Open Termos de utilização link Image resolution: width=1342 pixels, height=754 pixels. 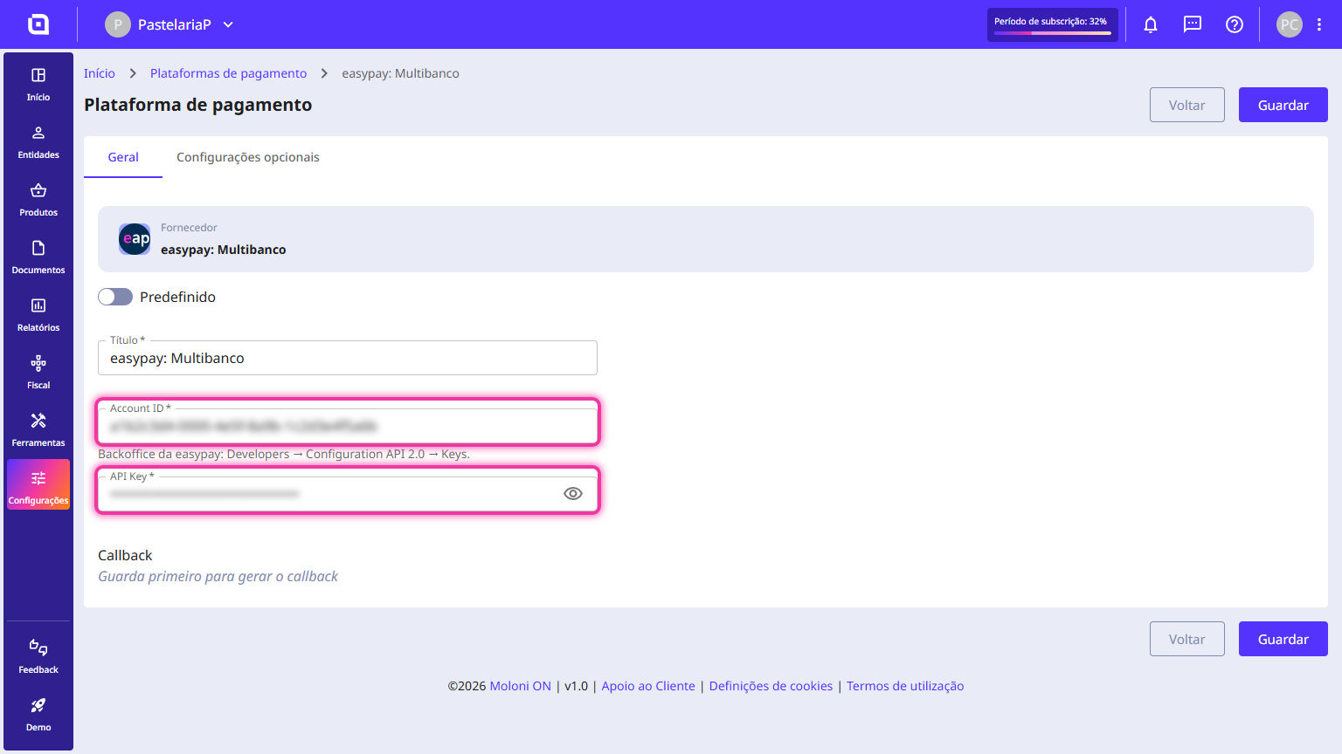[x=905, y=686]
